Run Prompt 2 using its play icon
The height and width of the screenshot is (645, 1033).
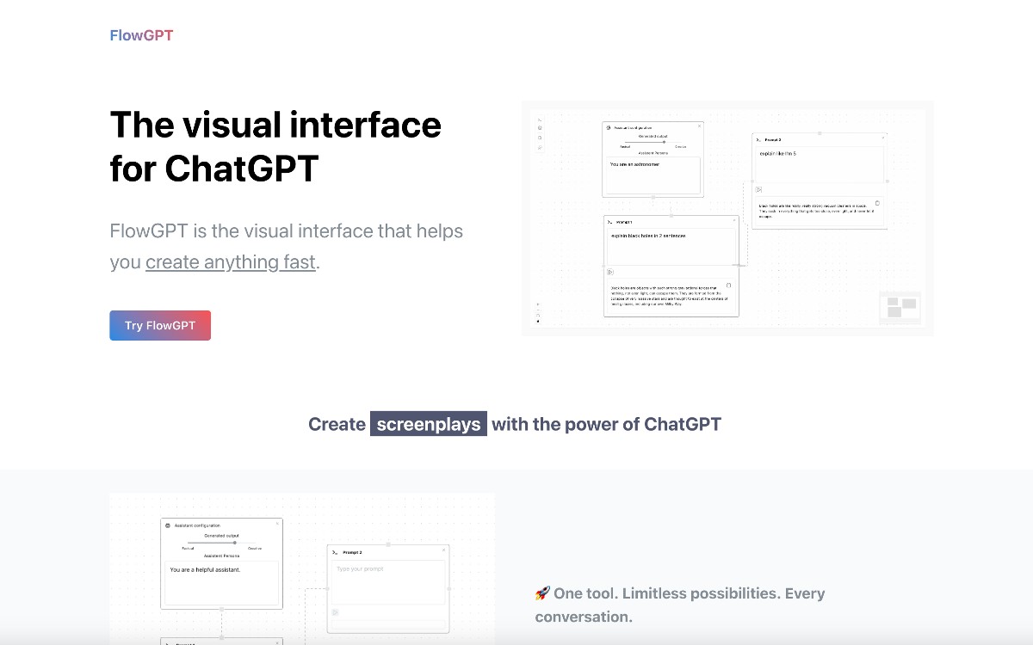[x=759, y=189]
